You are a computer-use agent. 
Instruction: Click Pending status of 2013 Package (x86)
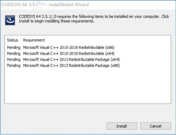pyautogui.click(x=14, y=65)
